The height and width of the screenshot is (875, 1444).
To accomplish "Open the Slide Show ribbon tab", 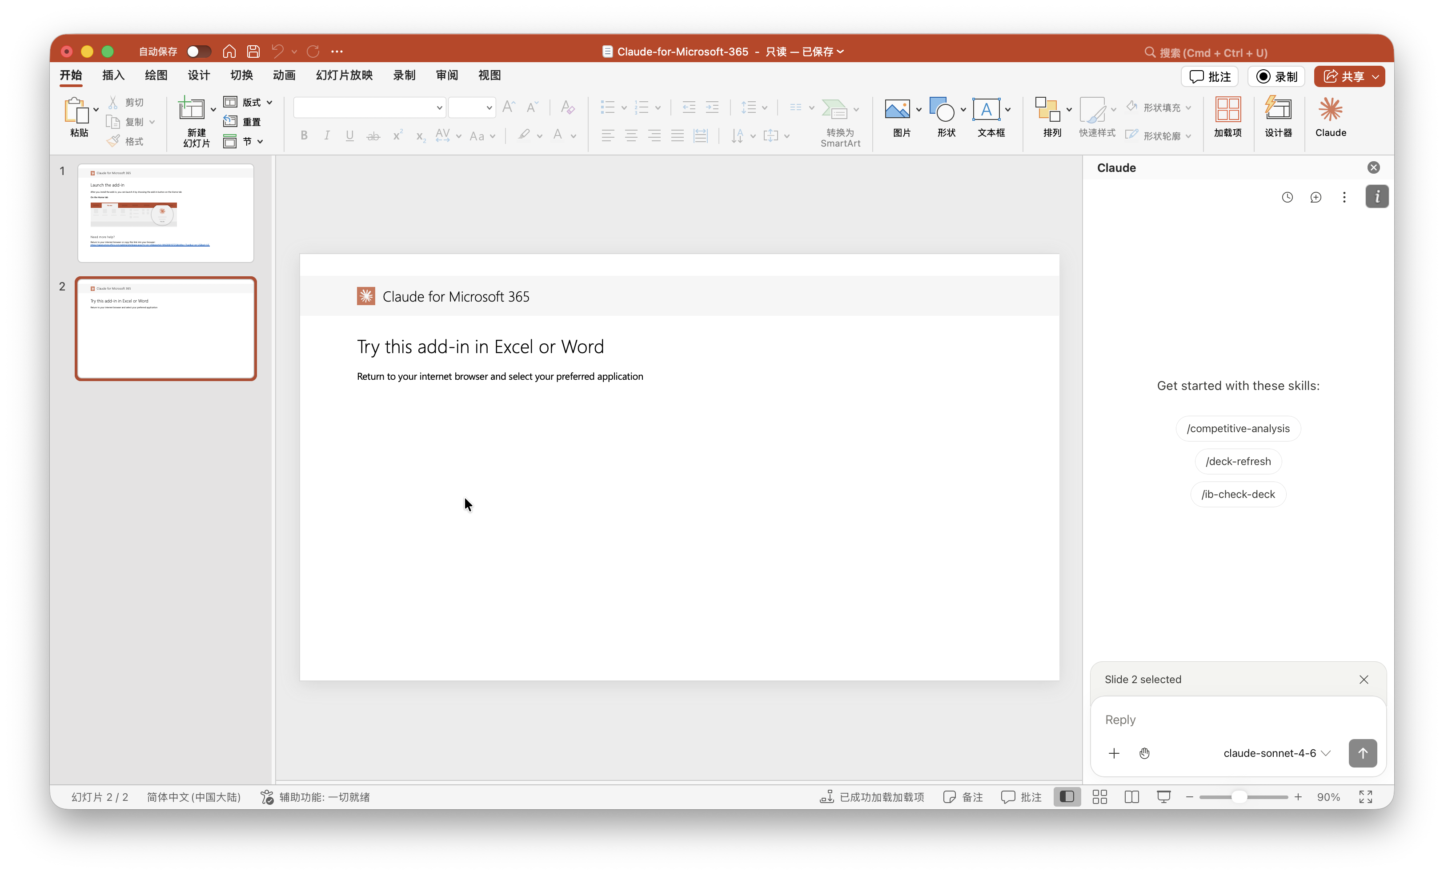I will tap(344, 75).
